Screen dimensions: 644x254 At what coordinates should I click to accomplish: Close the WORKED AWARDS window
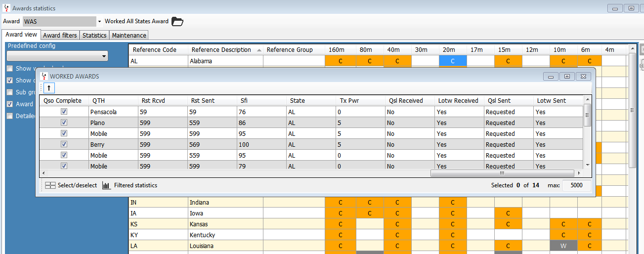(x=583, y=76)
